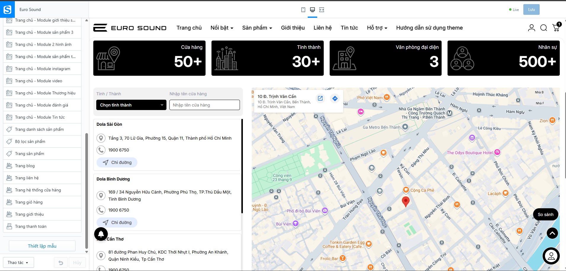
Task: Select Trang chủ - Module 2 hình ảnh
Action: [42, 44]
